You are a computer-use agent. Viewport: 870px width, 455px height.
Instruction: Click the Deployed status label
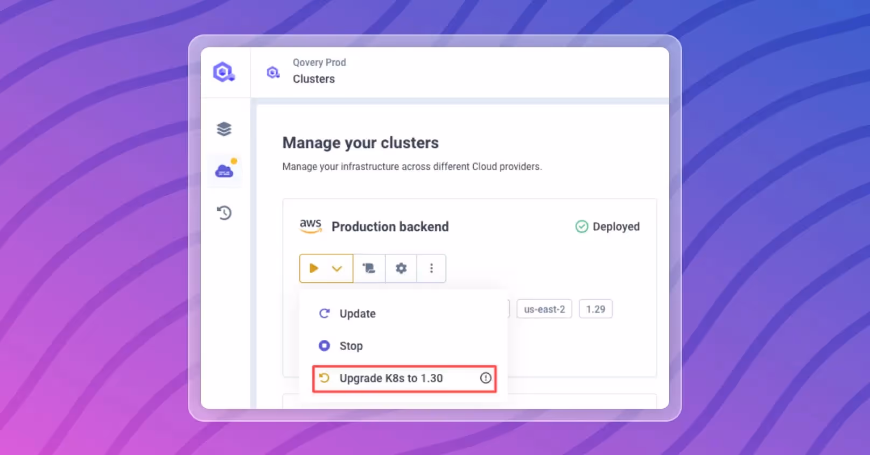[616, 226]
